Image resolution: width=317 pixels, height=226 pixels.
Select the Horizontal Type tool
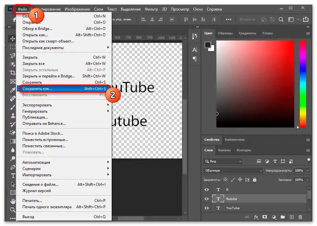13,176
